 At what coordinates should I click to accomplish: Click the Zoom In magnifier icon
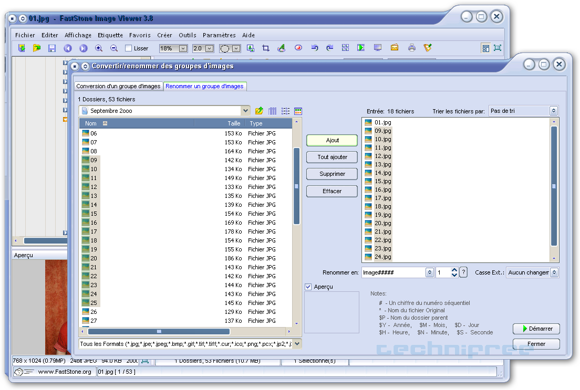pyautogui.click(x=98, y=48)
